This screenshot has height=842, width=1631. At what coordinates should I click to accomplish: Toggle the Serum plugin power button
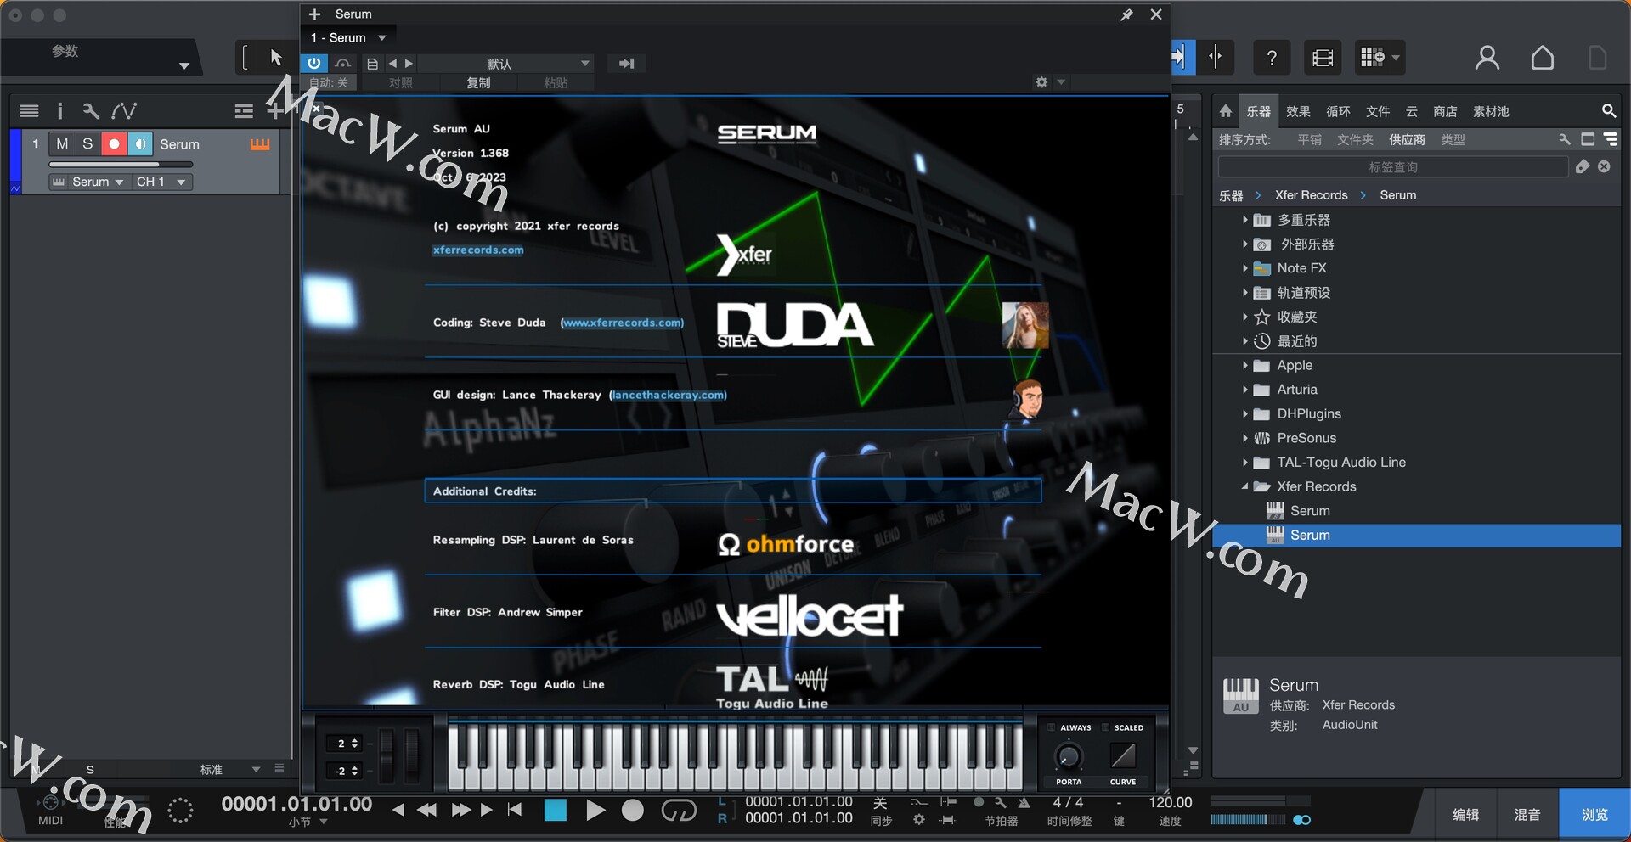[313, 64]
